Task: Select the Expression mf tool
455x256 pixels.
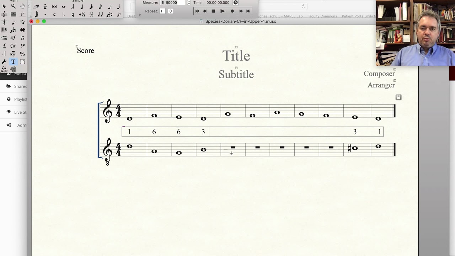Action: pyautogui.click(x=14, y=38)
